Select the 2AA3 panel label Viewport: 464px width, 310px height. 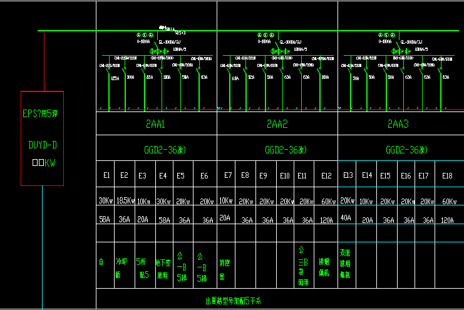pos(398,124)
